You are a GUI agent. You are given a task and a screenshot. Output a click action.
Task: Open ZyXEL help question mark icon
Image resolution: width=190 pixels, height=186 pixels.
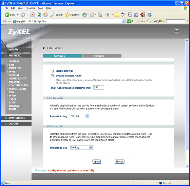[177, 31]
